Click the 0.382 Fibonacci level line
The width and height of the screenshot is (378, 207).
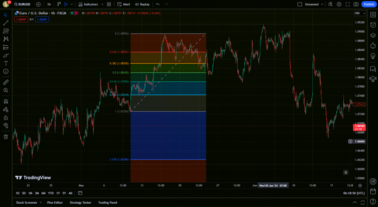[168, 64]
